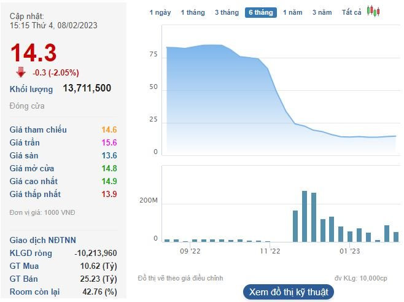The height and width of the screenshot is (302, 404).
Task: Click the large 14.3 current price
Action: pos(34,53)
